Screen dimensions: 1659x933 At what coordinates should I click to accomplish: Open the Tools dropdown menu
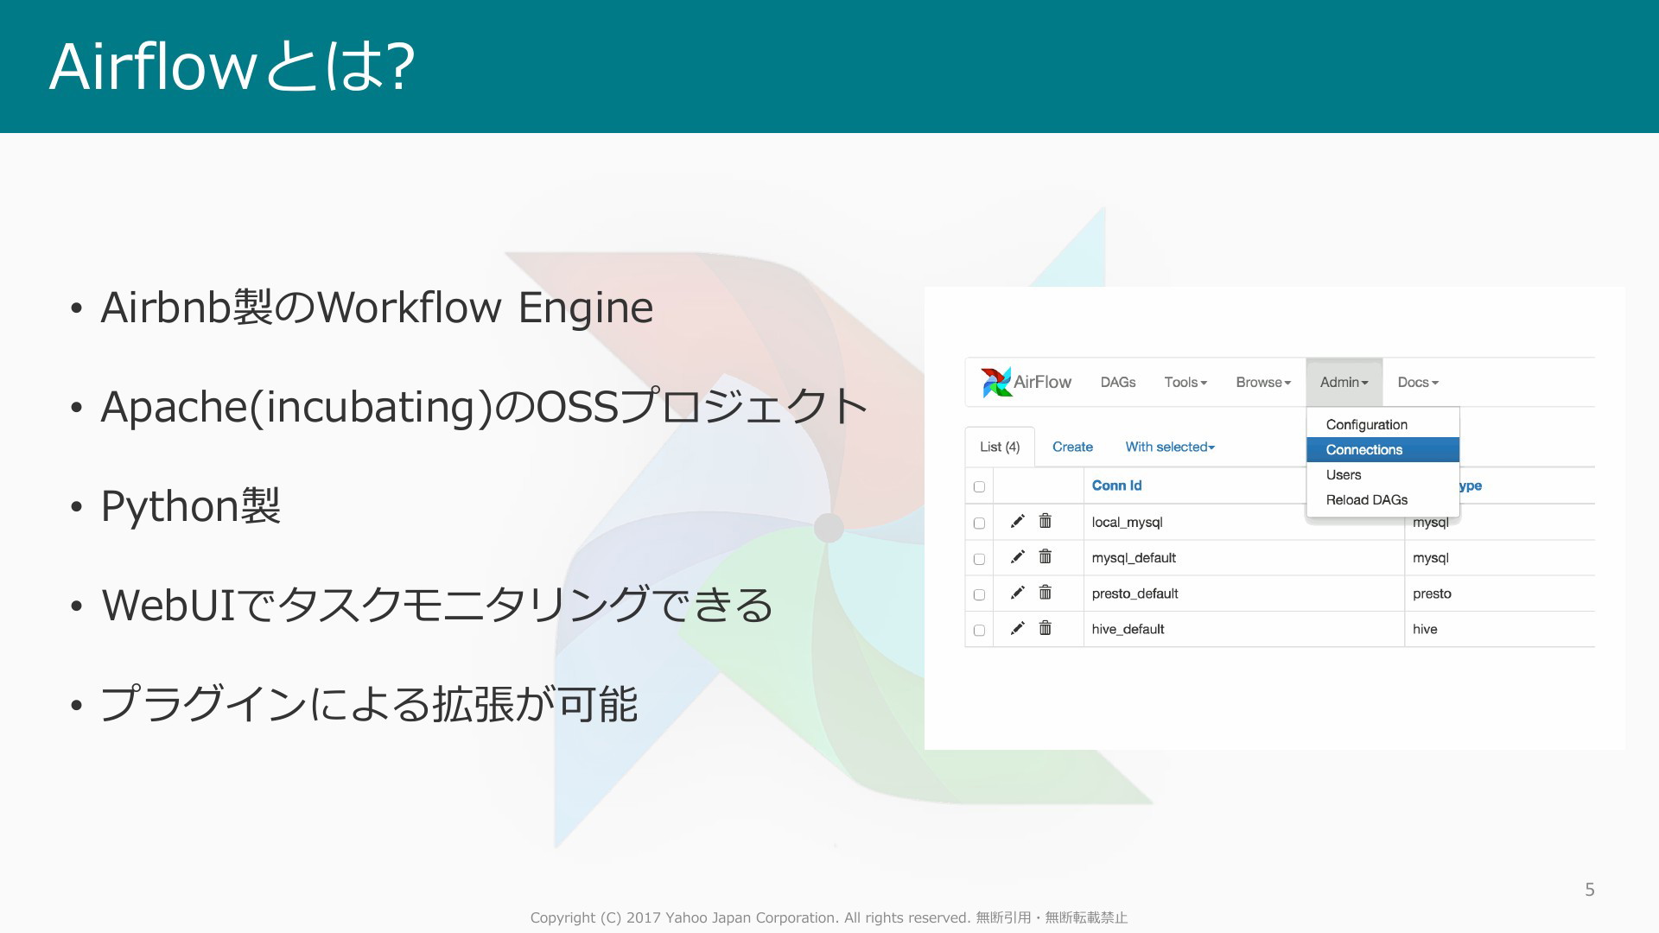[1185, 383]
